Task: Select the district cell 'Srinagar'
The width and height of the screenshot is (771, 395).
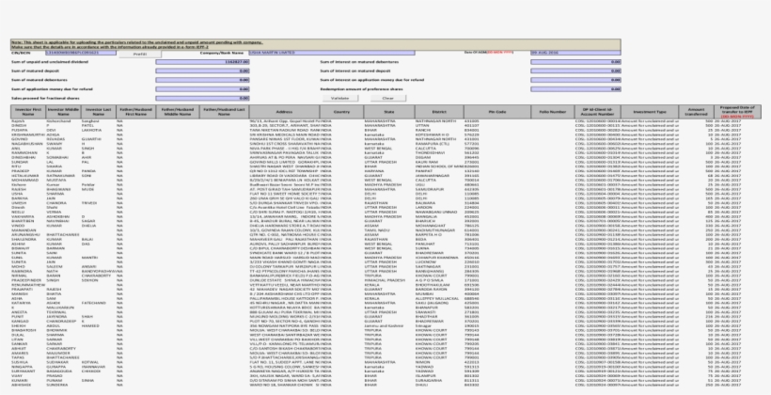Action: (x=439, y=325)
